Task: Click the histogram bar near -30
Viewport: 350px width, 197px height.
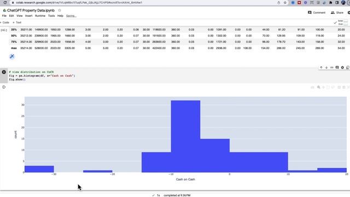Action: 39,169
